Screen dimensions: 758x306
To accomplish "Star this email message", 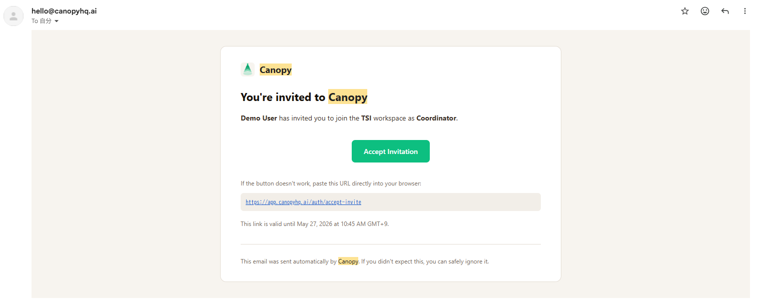I will point(685,11).
